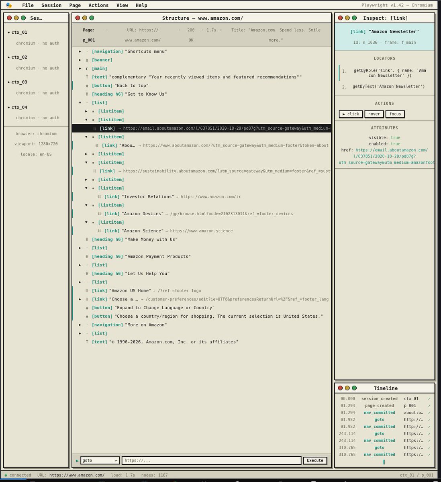Click the green run arrow beside goto
The width and height of the screenshot is (441, 482).
tap(77, 461)
